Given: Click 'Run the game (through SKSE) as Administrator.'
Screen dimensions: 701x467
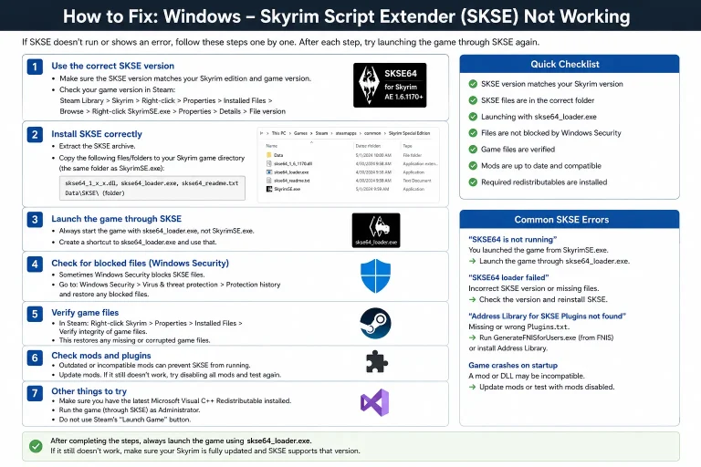Looking at the screenshot, I should 130,410.
